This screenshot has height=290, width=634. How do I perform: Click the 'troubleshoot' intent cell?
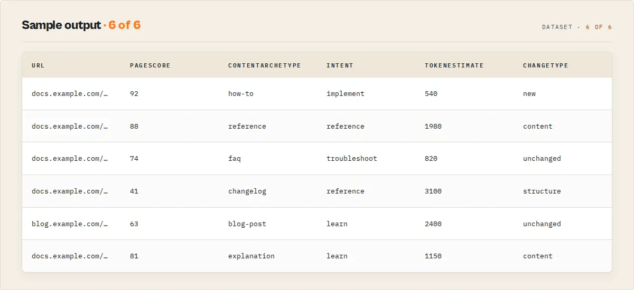click(x=352, y=159)
